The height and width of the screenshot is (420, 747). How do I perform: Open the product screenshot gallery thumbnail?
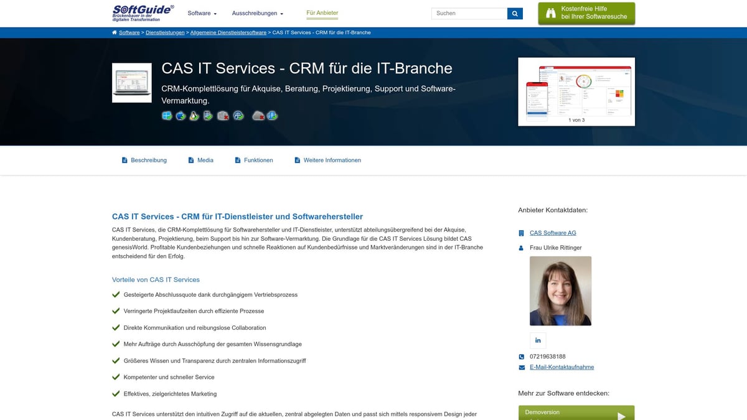(x=576, y=91)
